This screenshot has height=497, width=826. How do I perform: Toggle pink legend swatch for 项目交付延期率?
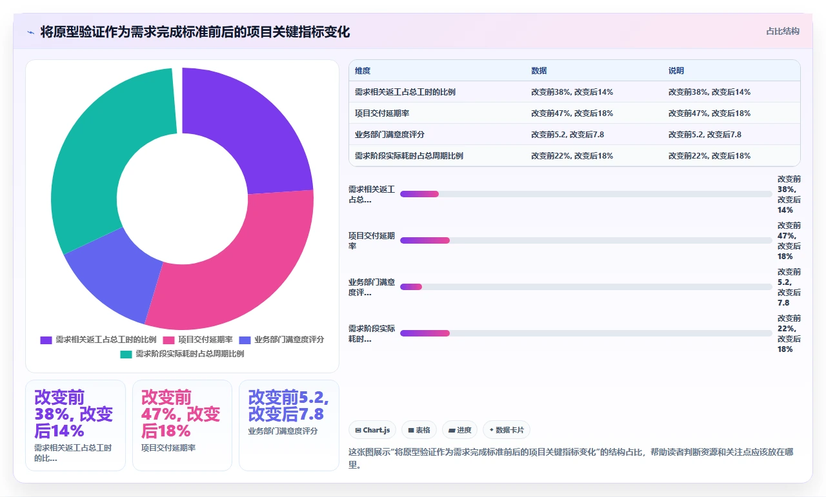[169, 340]
